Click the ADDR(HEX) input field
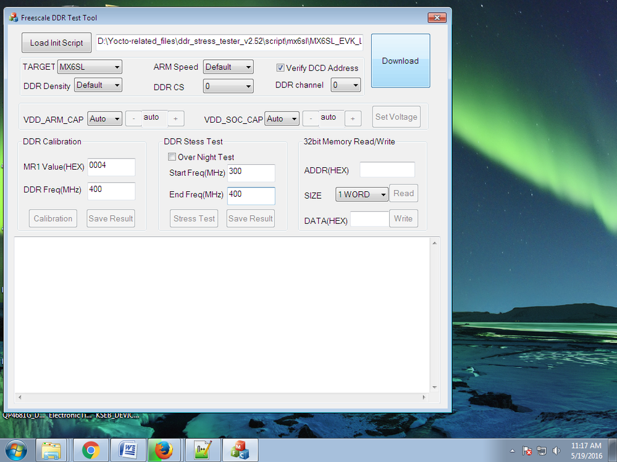The image size is (617, 462). pos(387,170)
